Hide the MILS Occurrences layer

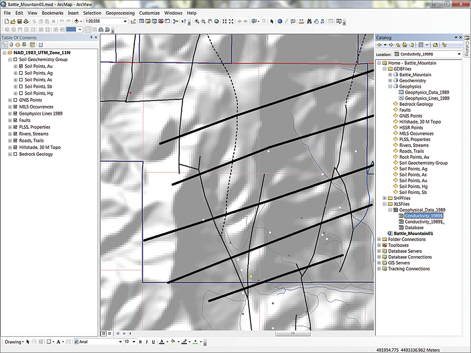click(15, 107)
